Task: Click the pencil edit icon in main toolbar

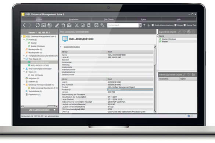Action: point(57,25)
